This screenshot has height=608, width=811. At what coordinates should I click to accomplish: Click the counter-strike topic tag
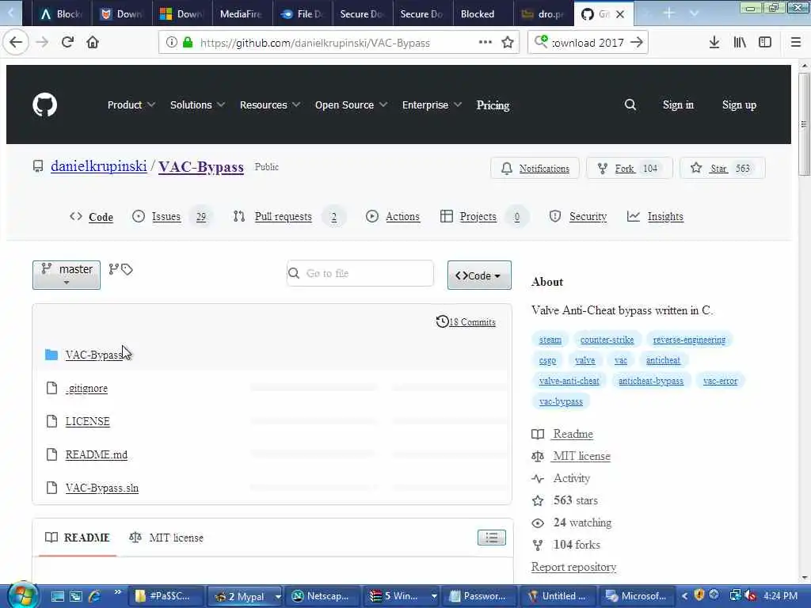(x=607, y=340)
